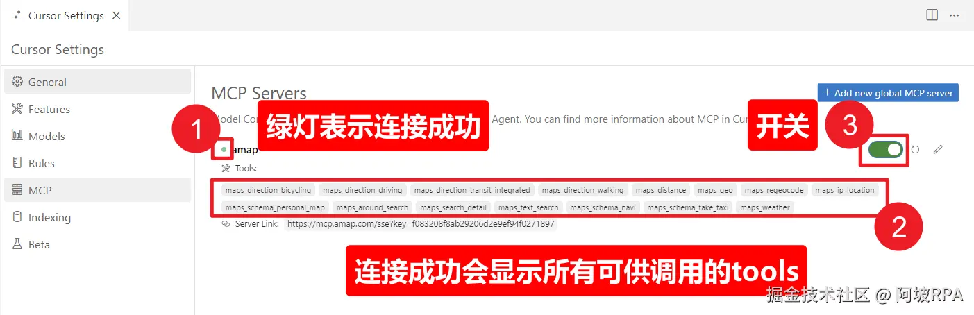Click the Features wrench icon in sidebar
Image resolution: width=974 pixels, height=315 pixels.
click(17, 109)
